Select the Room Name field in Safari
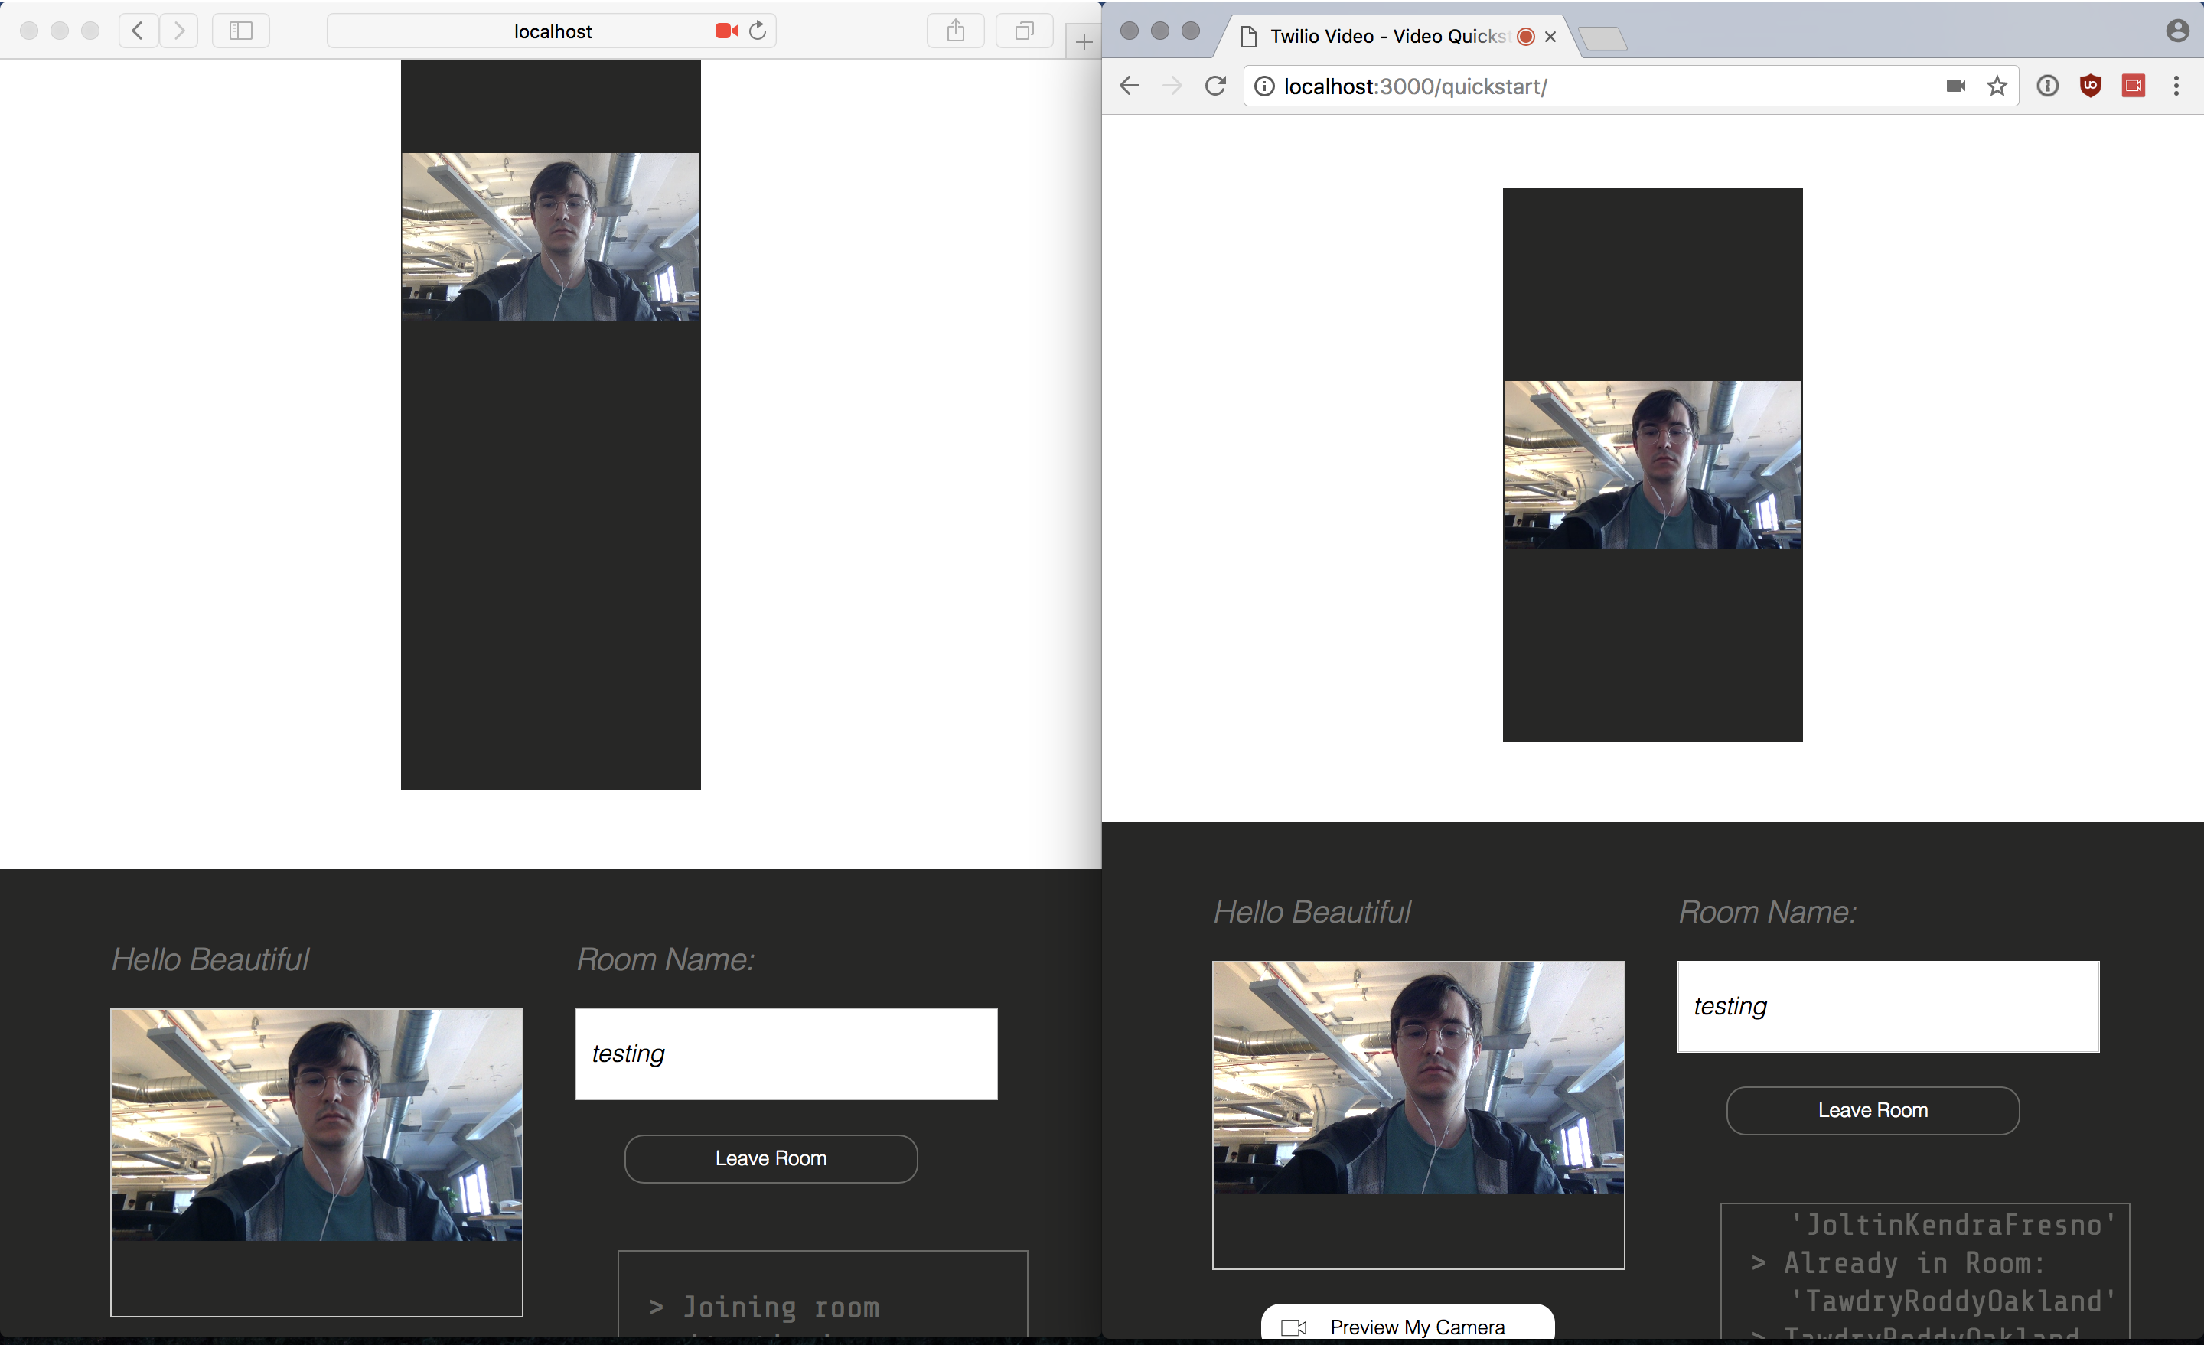The image size is (2204, 1345). point(786,1054)
